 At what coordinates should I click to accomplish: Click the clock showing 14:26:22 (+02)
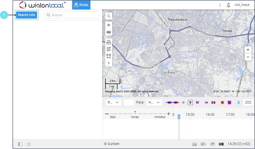tap(239, 144)
